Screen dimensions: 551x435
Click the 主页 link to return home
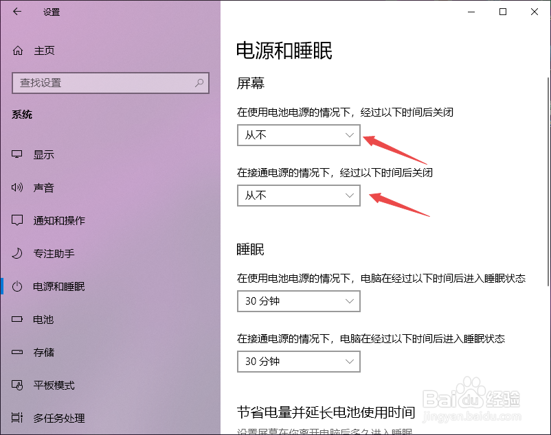[x=43, y=50]
